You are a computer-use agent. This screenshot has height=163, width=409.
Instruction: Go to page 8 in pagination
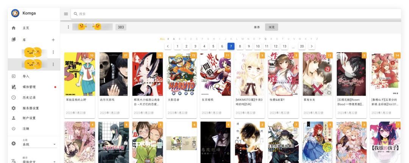(240, 46)
